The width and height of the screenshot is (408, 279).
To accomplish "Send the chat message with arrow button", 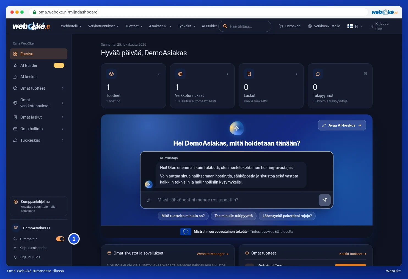I will pos(324,200).
